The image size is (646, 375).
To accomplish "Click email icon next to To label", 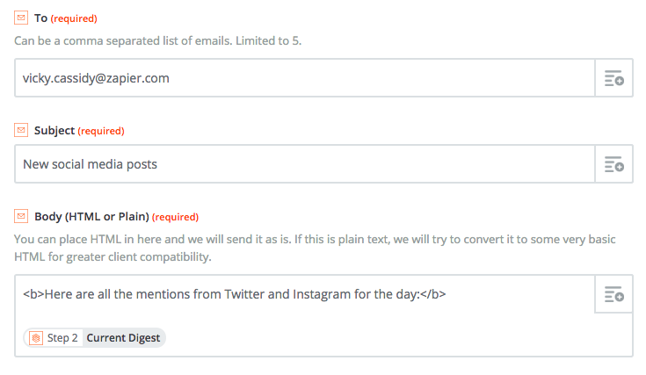I will pos(21,18).
